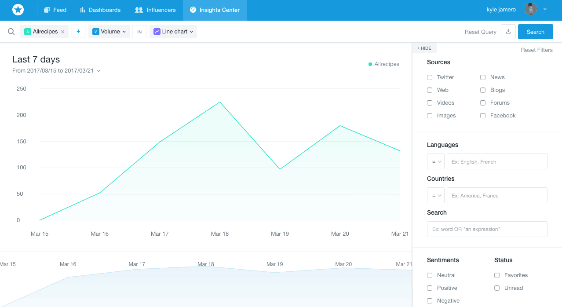Open the Influencers tab
Image resolution: width=562 pixels, height=307 pixels.
pyautogui.click(x=155, y=10)
